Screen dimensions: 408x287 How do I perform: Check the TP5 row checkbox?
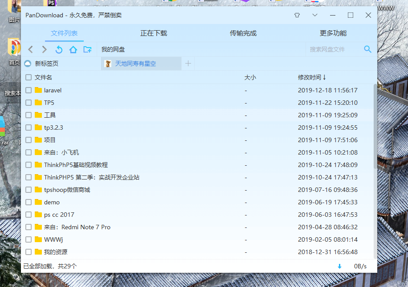(x=29, y=103)
